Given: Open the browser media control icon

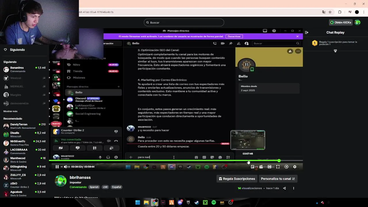Looking at the screenshot, I should click(350, 12).
